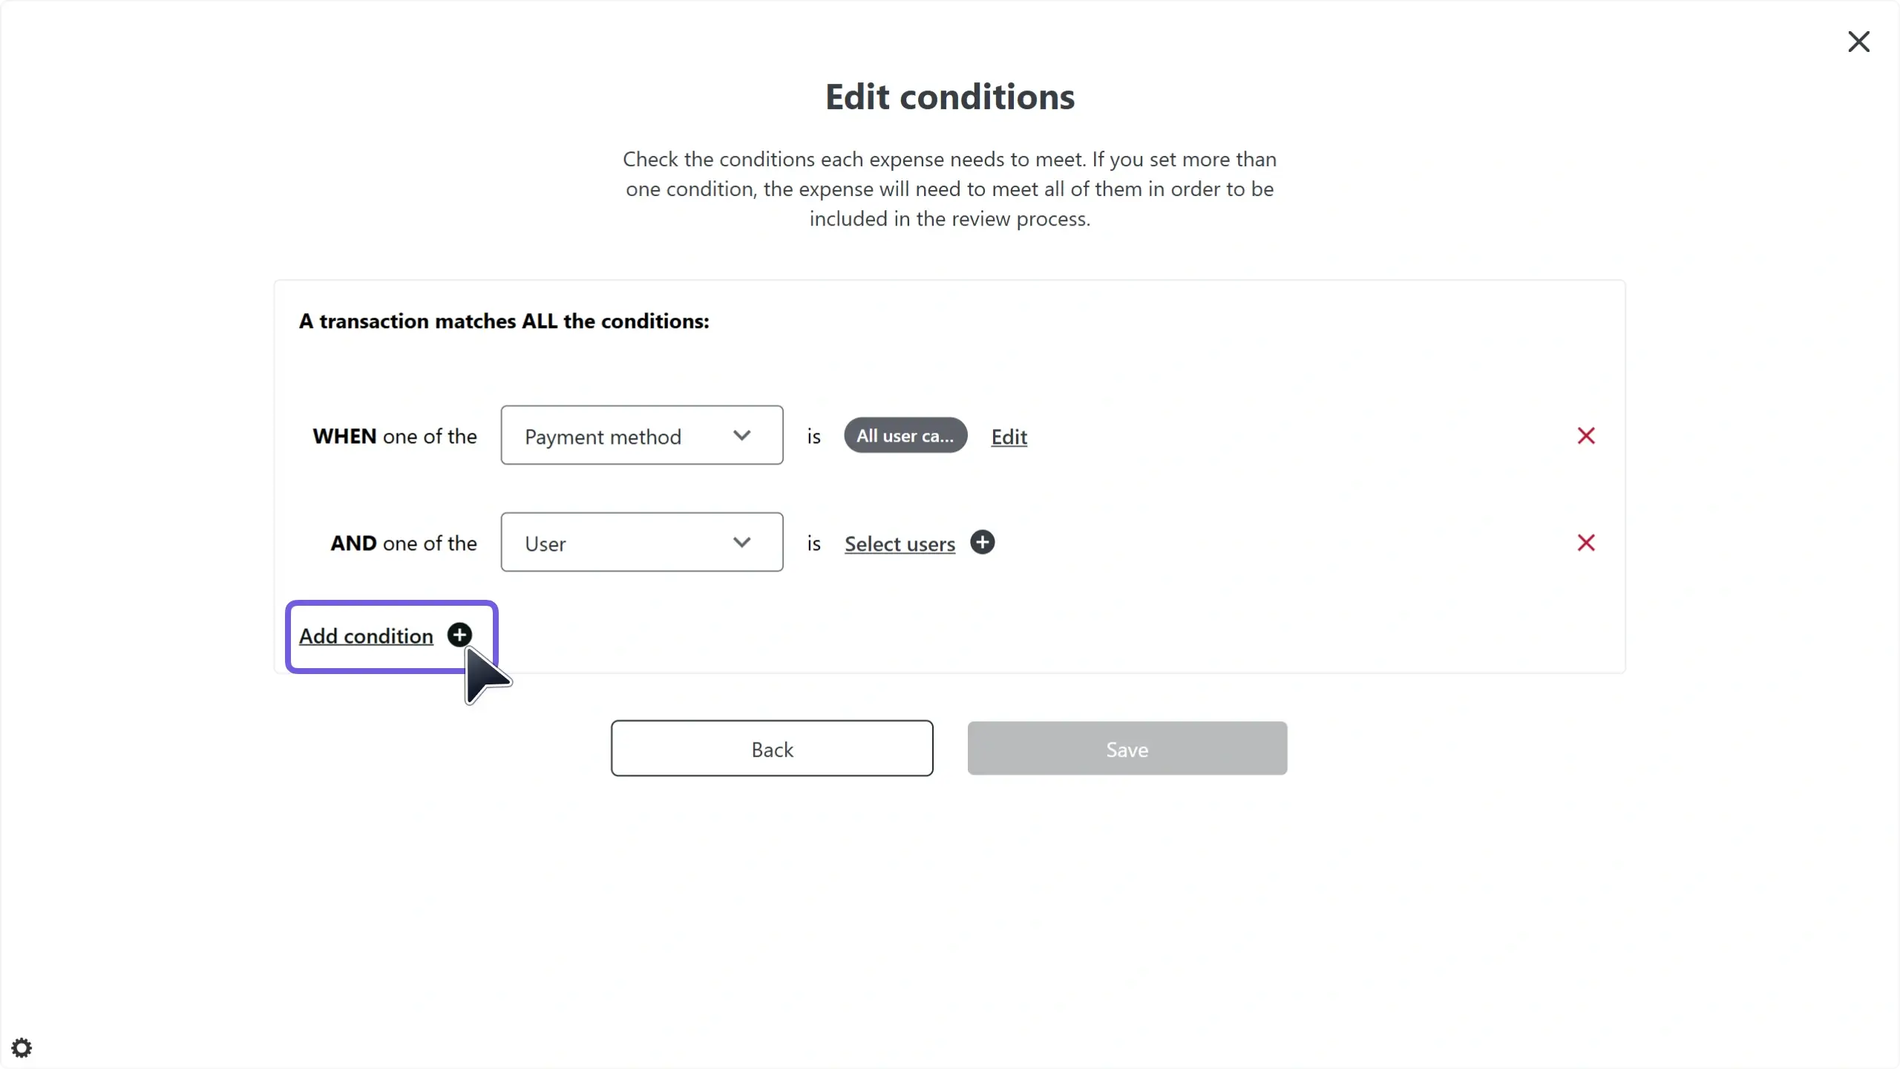Close the Edit conditions dialog
1900x1069 pixels.
tap(1858, 42)
